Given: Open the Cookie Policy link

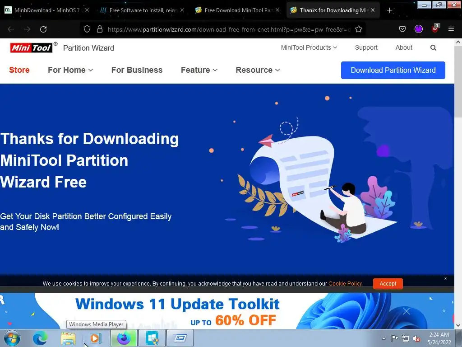Looking at the screenshot, I should pyautogui.click(x=345, y=284).
